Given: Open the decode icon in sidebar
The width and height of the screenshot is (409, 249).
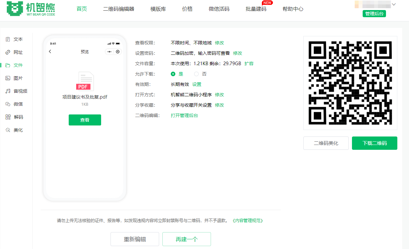Looking at the screenshot, I should 8,117.
